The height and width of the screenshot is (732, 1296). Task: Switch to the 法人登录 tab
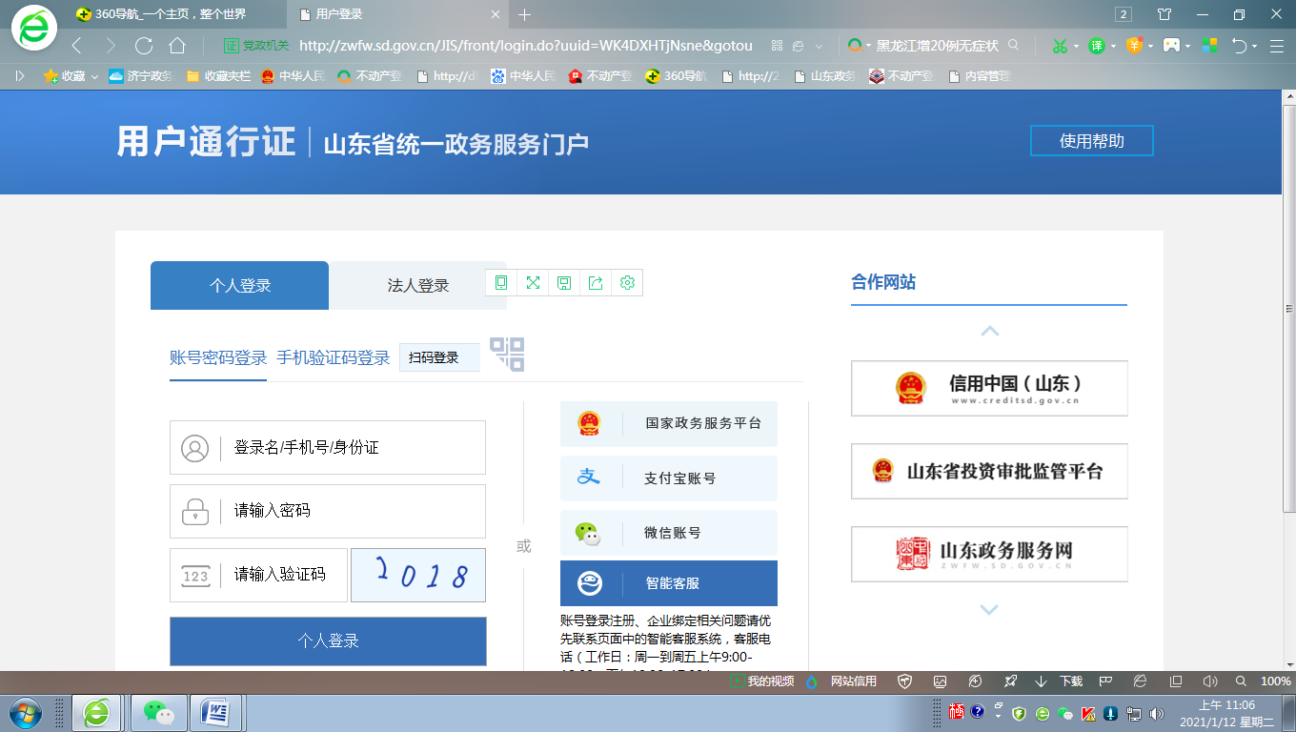pyautogui.click(x=417, y=286)
